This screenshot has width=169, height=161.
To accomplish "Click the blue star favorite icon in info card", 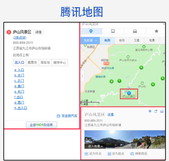I will point(150,111).
